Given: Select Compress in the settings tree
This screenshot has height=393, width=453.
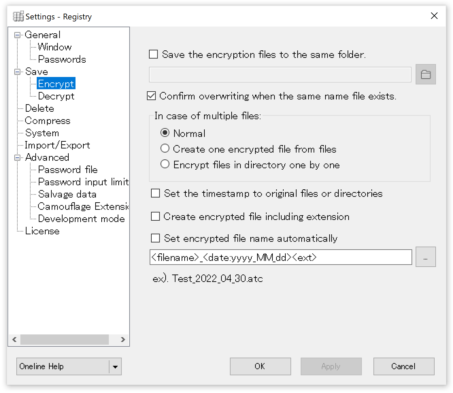Looking at the screenshot, I should (48, 121).
